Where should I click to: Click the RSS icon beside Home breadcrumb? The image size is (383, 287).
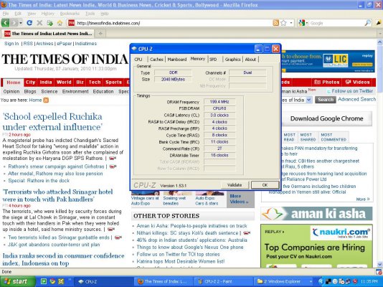46,100
